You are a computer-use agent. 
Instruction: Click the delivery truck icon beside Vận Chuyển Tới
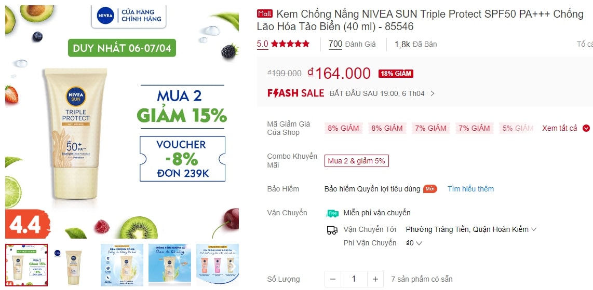click(332, 230)
